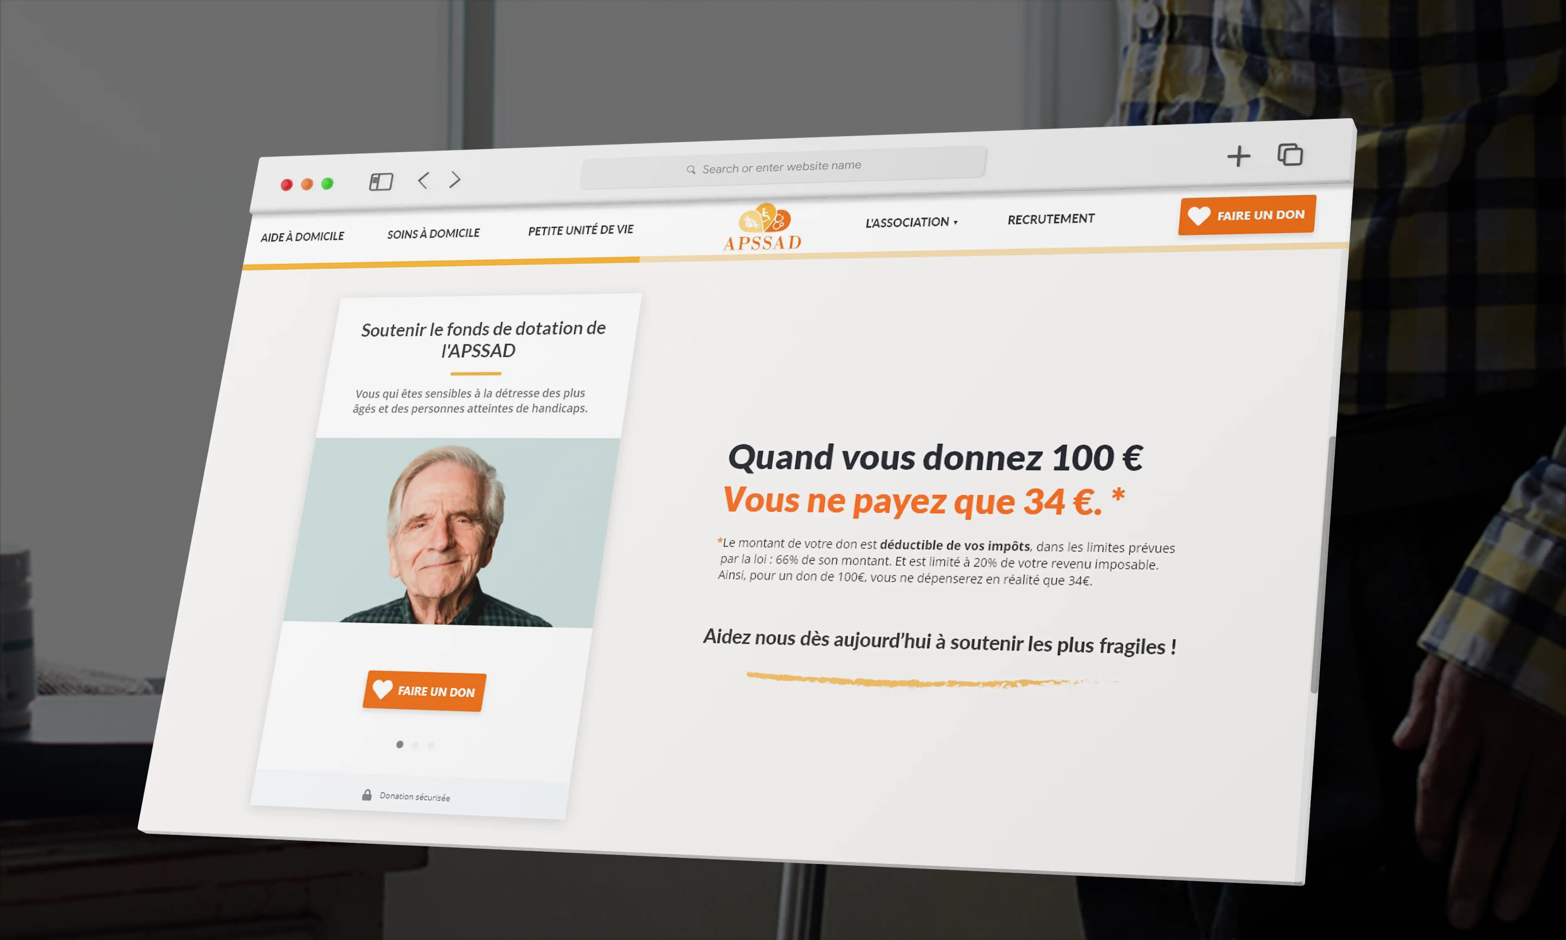
Task: Click FAIRE UN DON under the portrait
Action: tap(424, 691)
